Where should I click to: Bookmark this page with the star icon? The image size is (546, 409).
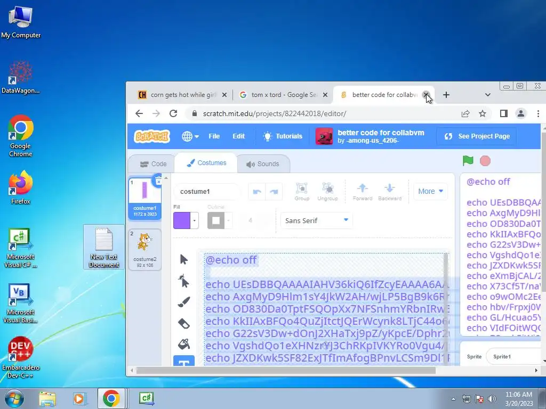coord(482,113)
